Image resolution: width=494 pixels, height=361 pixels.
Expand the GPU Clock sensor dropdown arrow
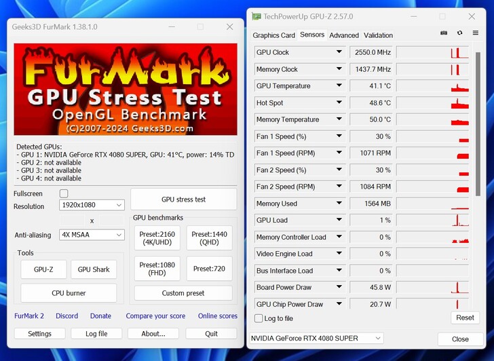[339, 52]
